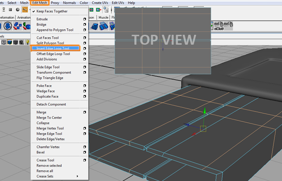The width and height of the screenshot is (282, 181).
Task: Click the blue wedge extrude shelf icon
Action: click(94, 26)
